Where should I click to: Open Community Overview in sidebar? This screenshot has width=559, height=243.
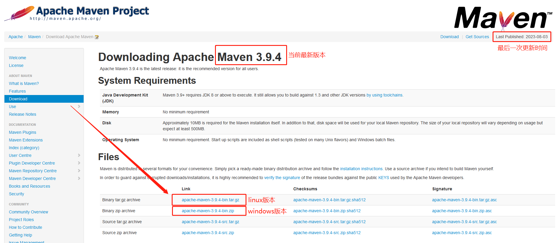pyautogui.click(x=28, y=212)
